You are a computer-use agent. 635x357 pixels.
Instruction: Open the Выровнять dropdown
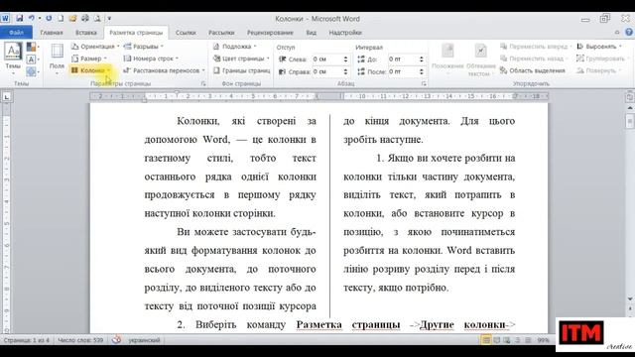point(599,47)
